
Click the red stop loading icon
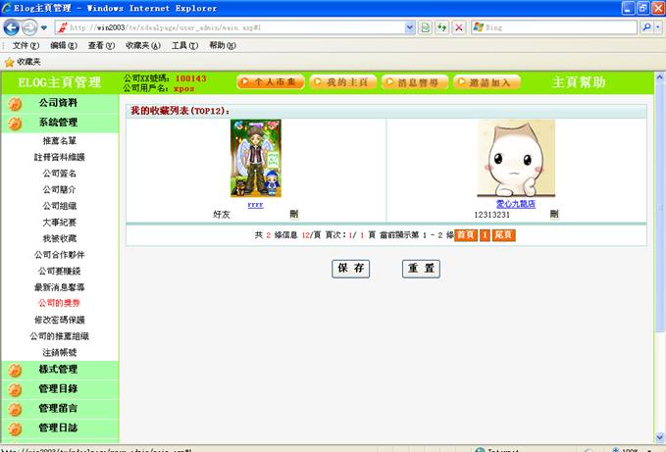coord(459,27)
